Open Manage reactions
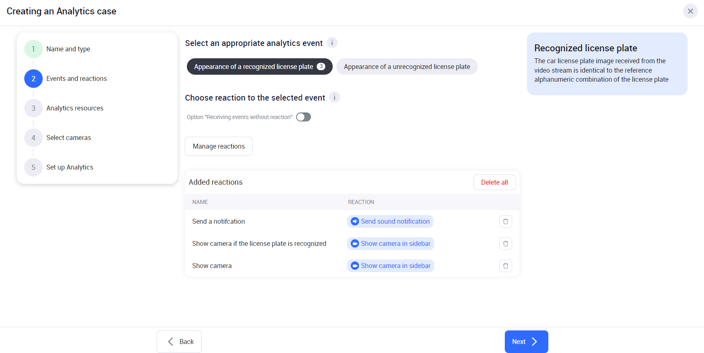Viewport: 704px width, 353px height. pos(219,147)
